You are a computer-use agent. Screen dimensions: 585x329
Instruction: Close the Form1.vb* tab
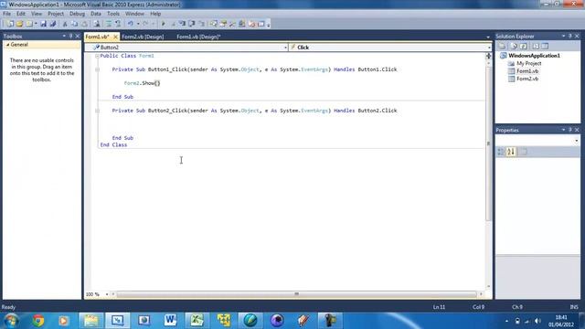tap(115, 37)
